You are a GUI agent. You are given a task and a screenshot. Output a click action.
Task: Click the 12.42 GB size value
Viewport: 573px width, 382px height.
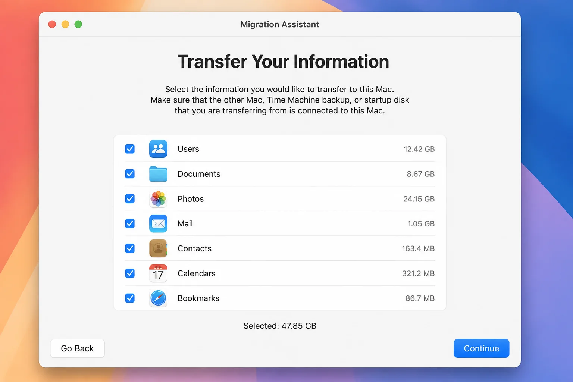click(x=419, y=149)
